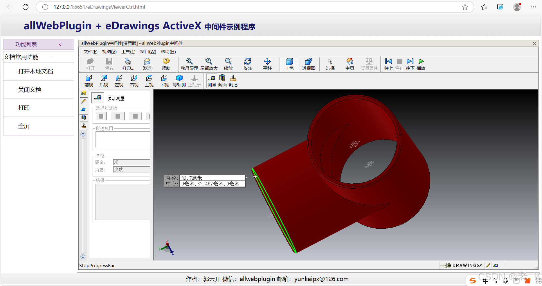Open the 工具(T) menu
Viewport: 542px width, 286px height.
(x=128, y=52)
